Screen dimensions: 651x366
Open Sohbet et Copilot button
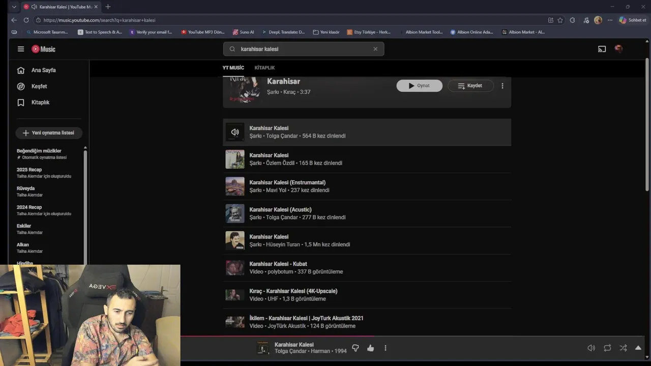(x=633, y=20)
